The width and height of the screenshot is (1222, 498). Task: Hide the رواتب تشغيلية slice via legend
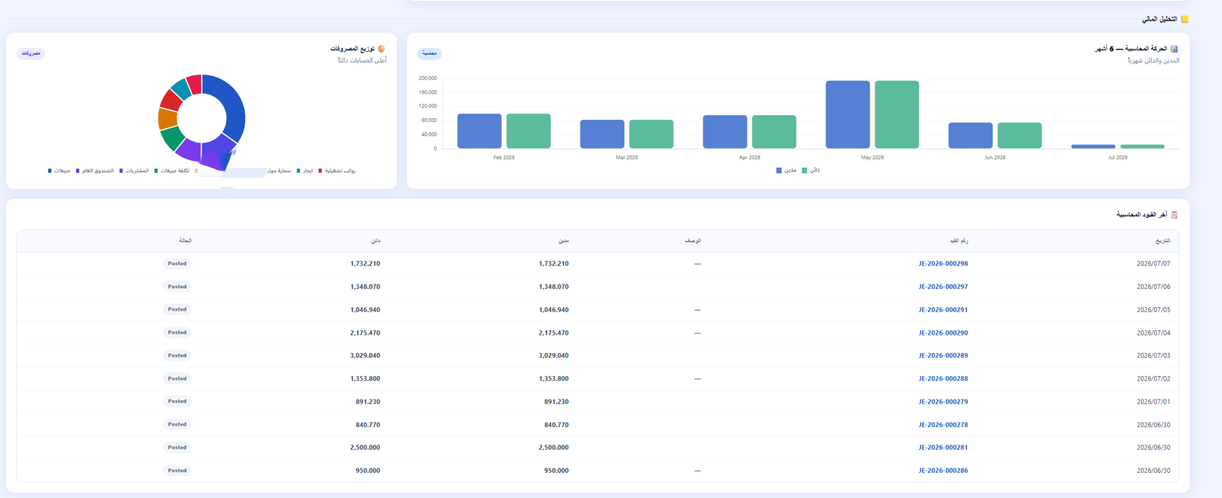[x=337, y=171]
